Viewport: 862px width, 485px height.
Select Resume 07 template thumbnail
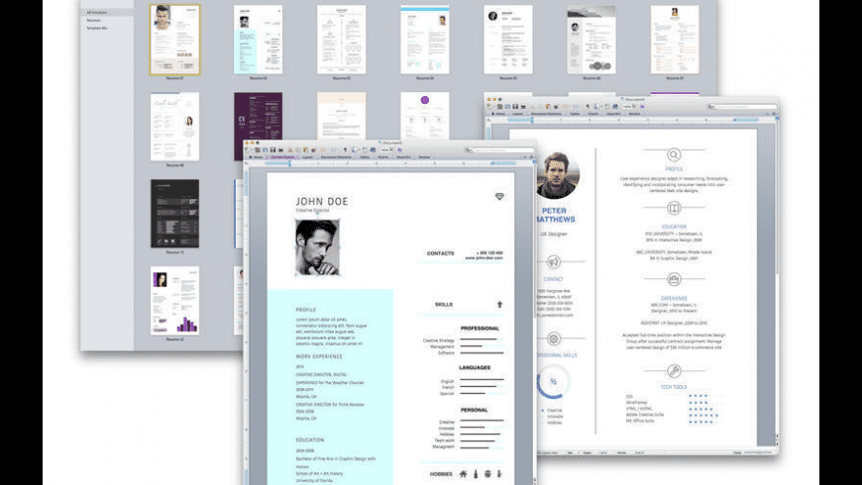675,40
